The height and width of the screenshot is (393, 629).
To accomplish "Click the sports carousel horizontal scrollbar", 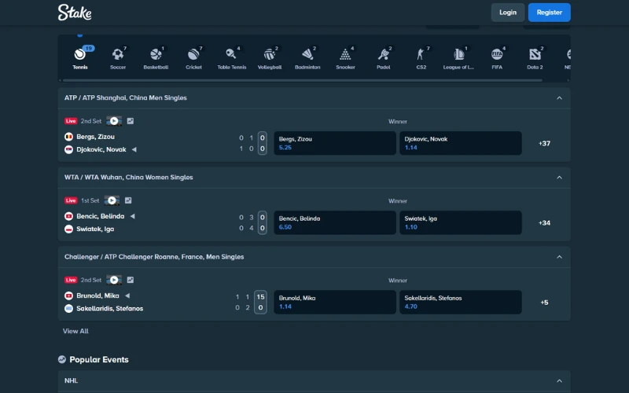I will point(303,80).
